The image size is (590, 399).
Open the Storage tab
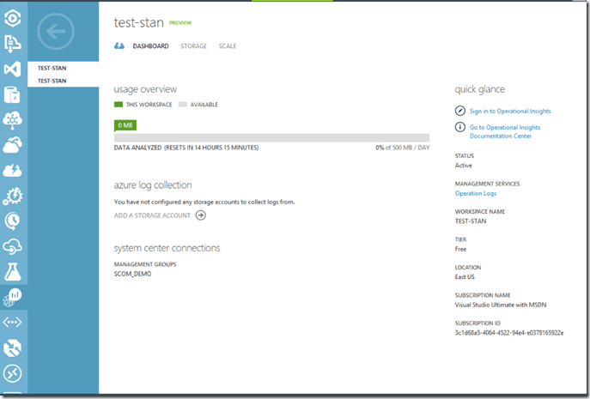click(193, 46)
